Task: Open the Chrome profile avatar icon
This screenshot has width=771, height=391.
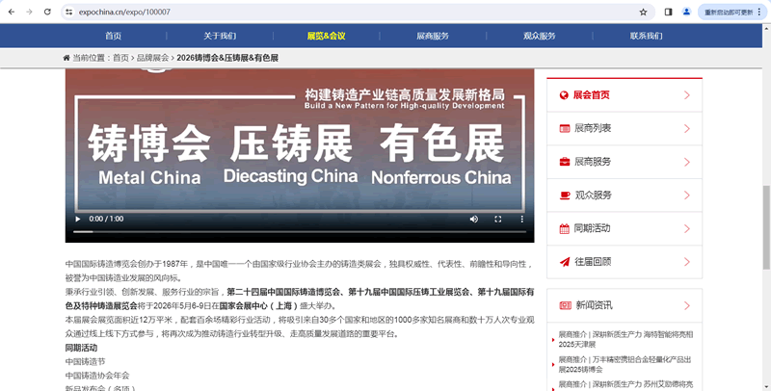Action: pos(686,12)
